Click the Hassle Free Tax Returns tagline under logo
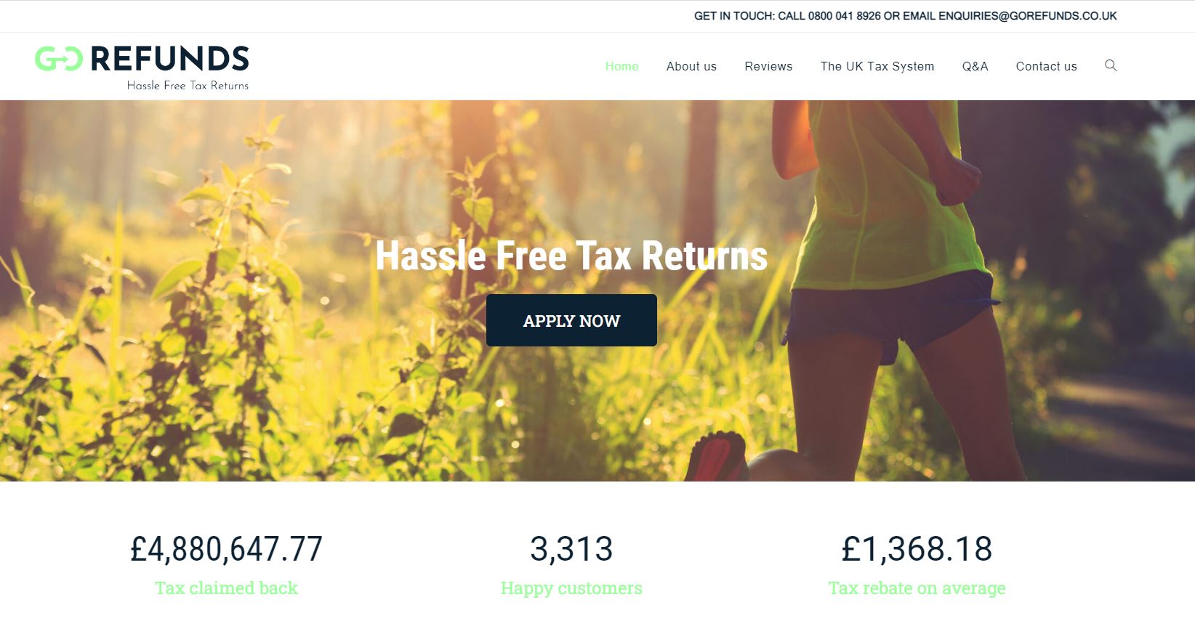 [188, 86]
